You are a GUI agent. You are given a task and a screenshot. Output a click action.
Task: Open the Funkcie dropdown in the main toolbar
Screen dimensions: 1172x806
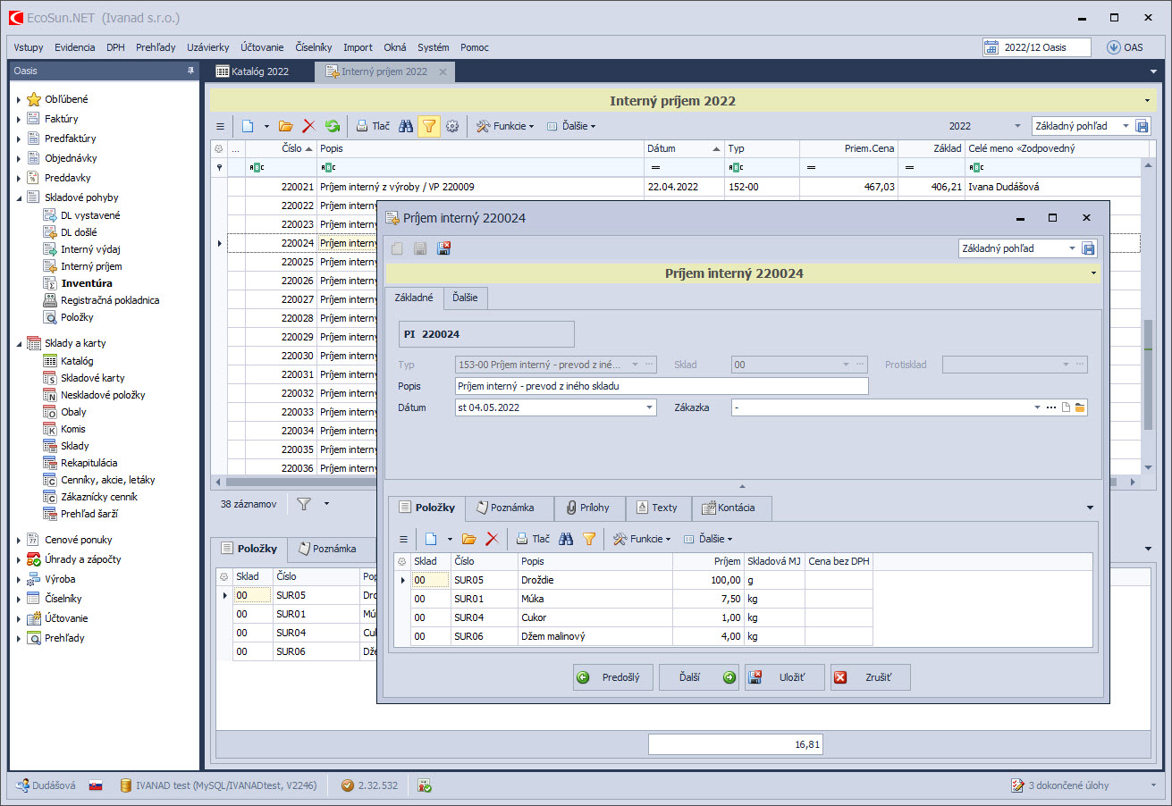[505, 127]
